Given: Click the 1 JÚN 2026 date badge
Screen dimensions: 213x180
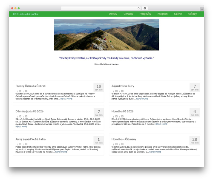Looking at the screenshot, I should tap(99, 140).
